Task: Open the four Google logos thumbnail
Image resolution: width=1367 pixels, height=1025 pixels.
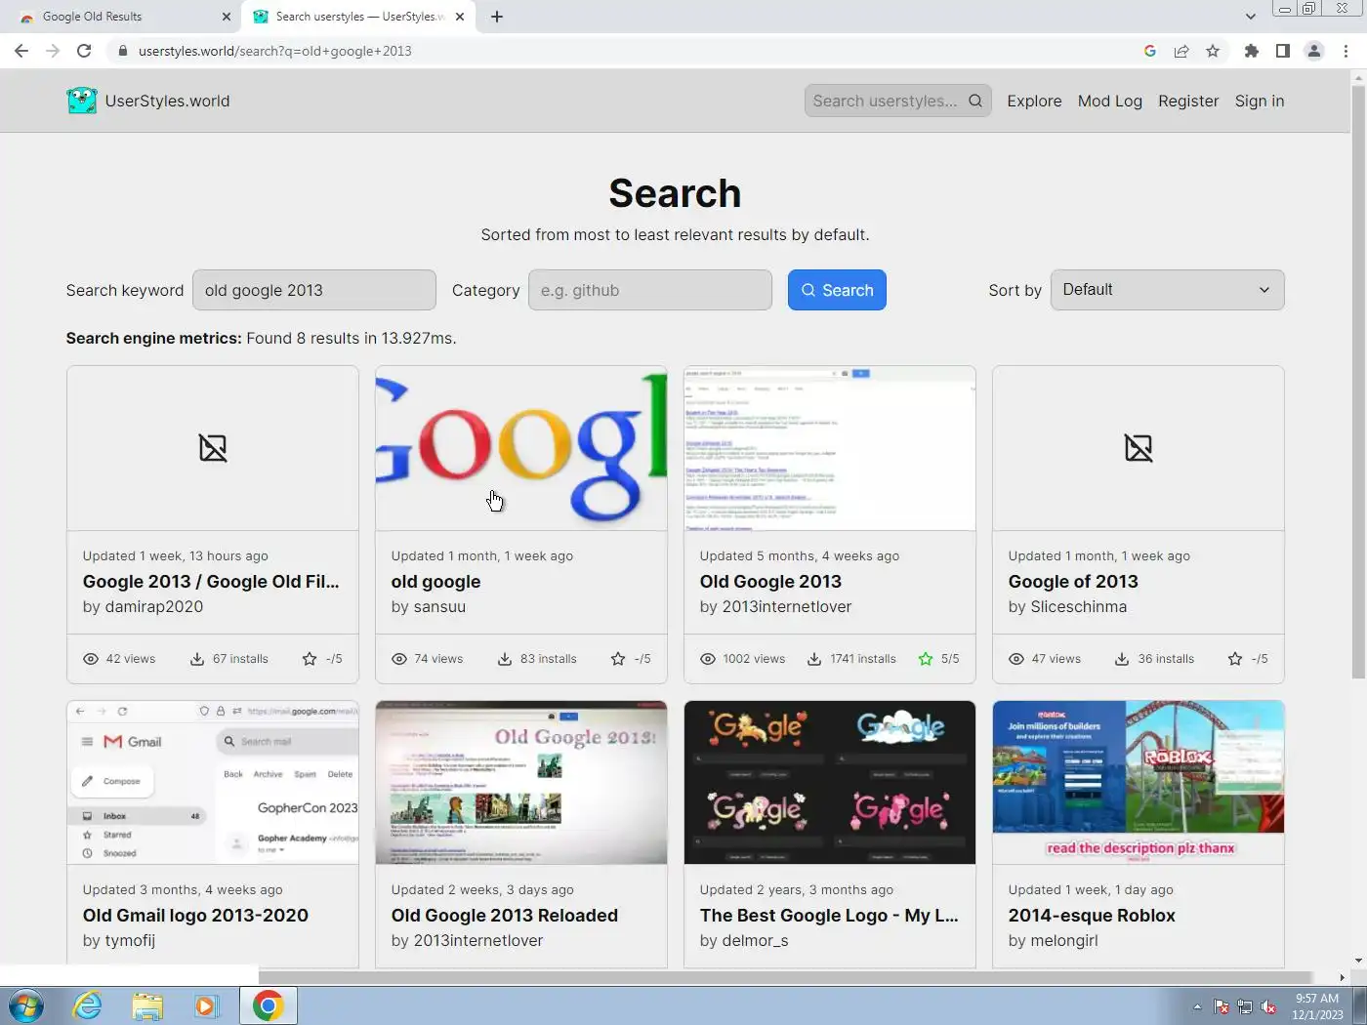Action: point(830,782)
